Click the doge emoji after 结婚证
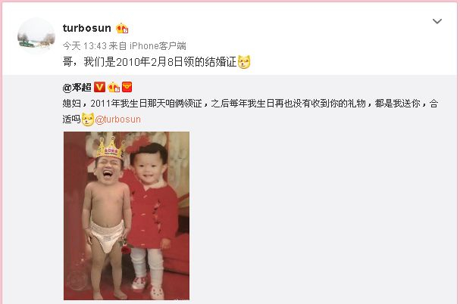Viewport: 460px width, 304px height. point(244,62)
